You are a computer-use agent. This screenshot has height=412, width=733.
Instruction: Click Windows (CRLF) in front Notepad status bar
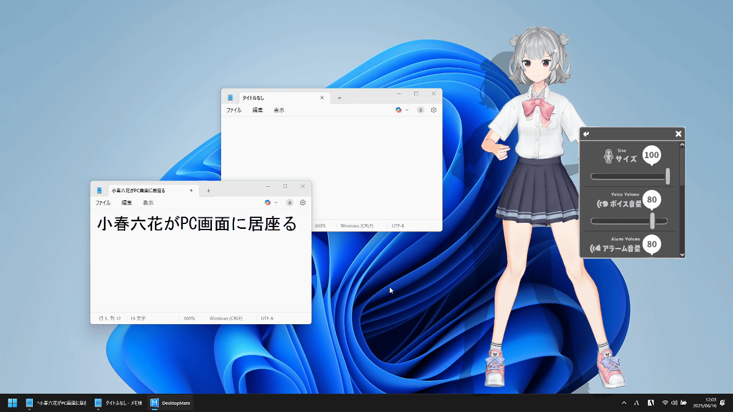tap(226, 319)
